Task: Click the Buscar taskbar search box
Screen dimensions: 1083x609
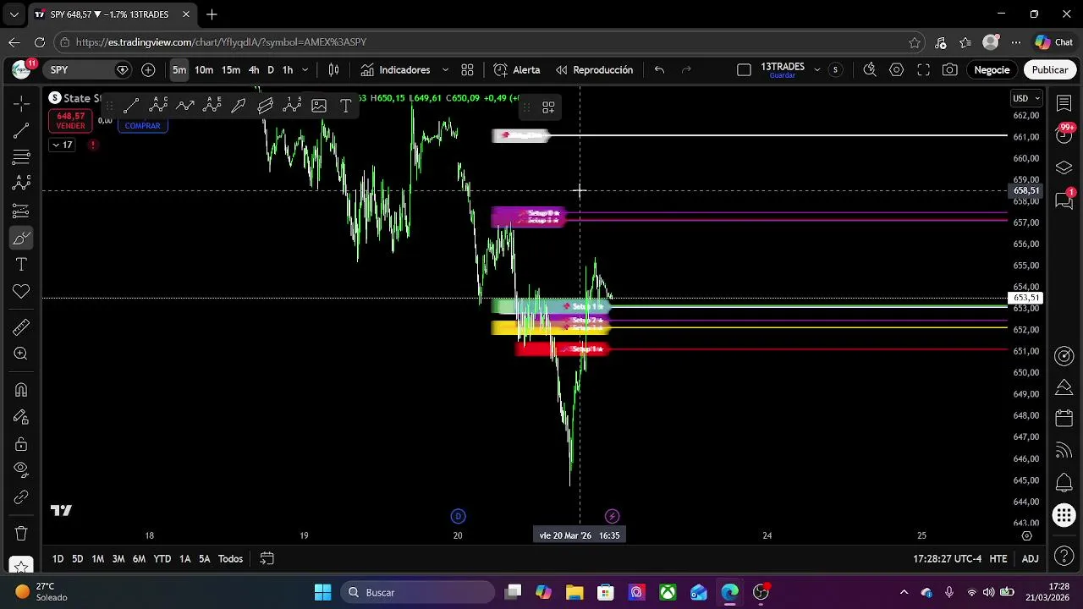Action: point(418,592)
